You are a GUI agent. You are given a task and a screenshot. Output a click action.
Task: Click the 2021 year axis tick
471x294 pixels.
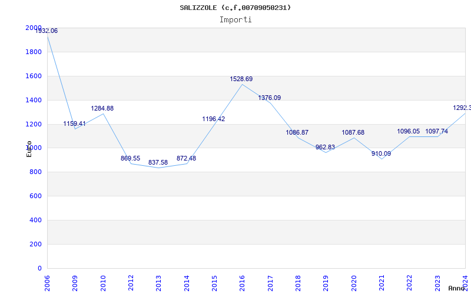click(x=382, y=282)
